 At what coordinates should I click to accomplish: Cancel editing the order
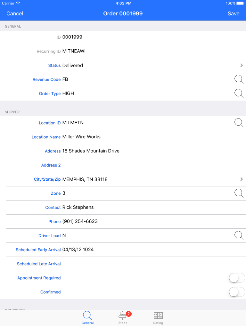coord(15,13)
